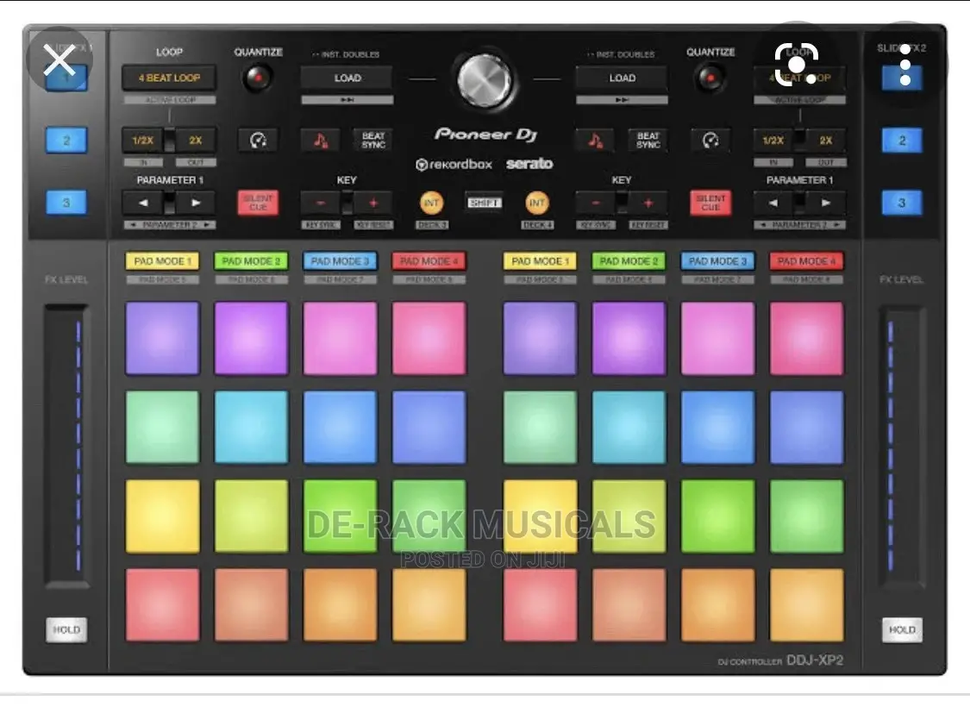Tap red pad under left PAD MODE 1

[163, 604]
